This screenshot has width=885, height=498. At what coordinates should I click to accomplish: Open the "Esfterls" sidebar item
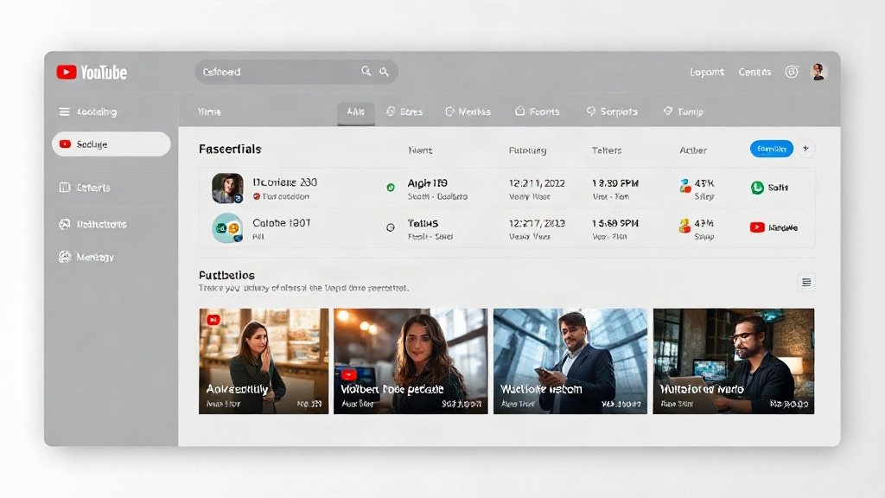[85, 188]
